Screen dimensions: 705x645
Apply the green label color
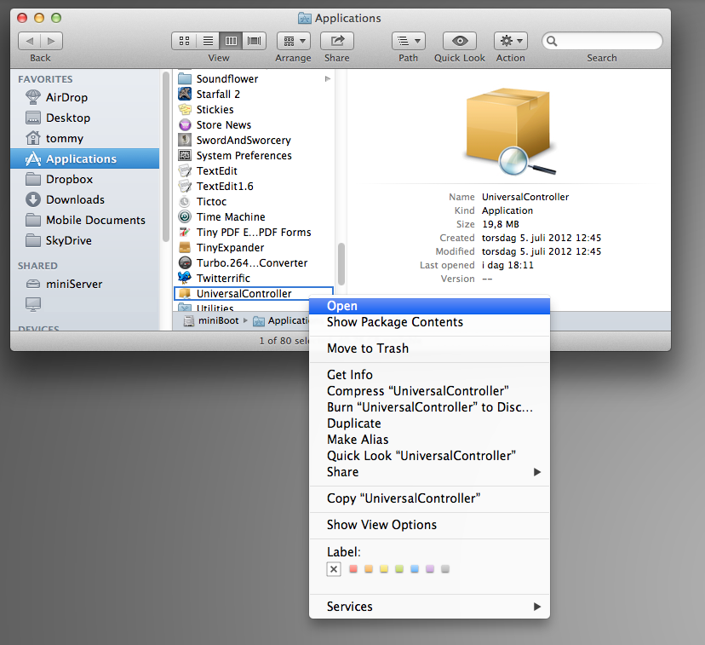[x=399, y=569]
